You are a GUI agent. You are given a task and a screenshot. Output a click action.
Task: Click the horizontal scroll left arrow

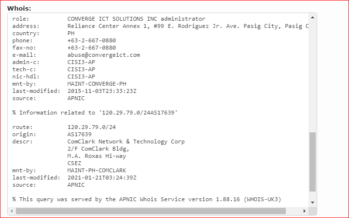12,211
